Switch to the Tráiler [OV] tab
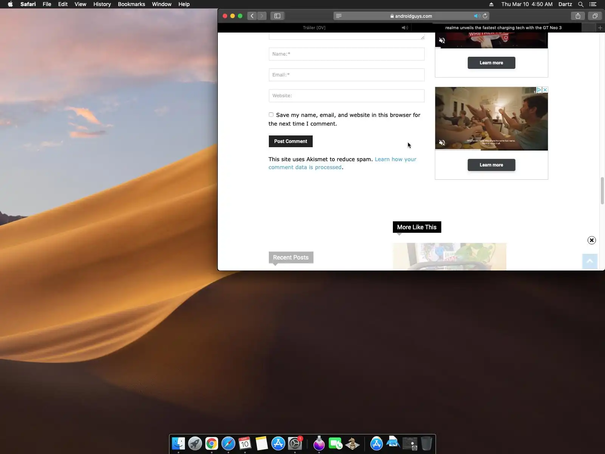Screen dimensions: 605x454 (314, 28)
